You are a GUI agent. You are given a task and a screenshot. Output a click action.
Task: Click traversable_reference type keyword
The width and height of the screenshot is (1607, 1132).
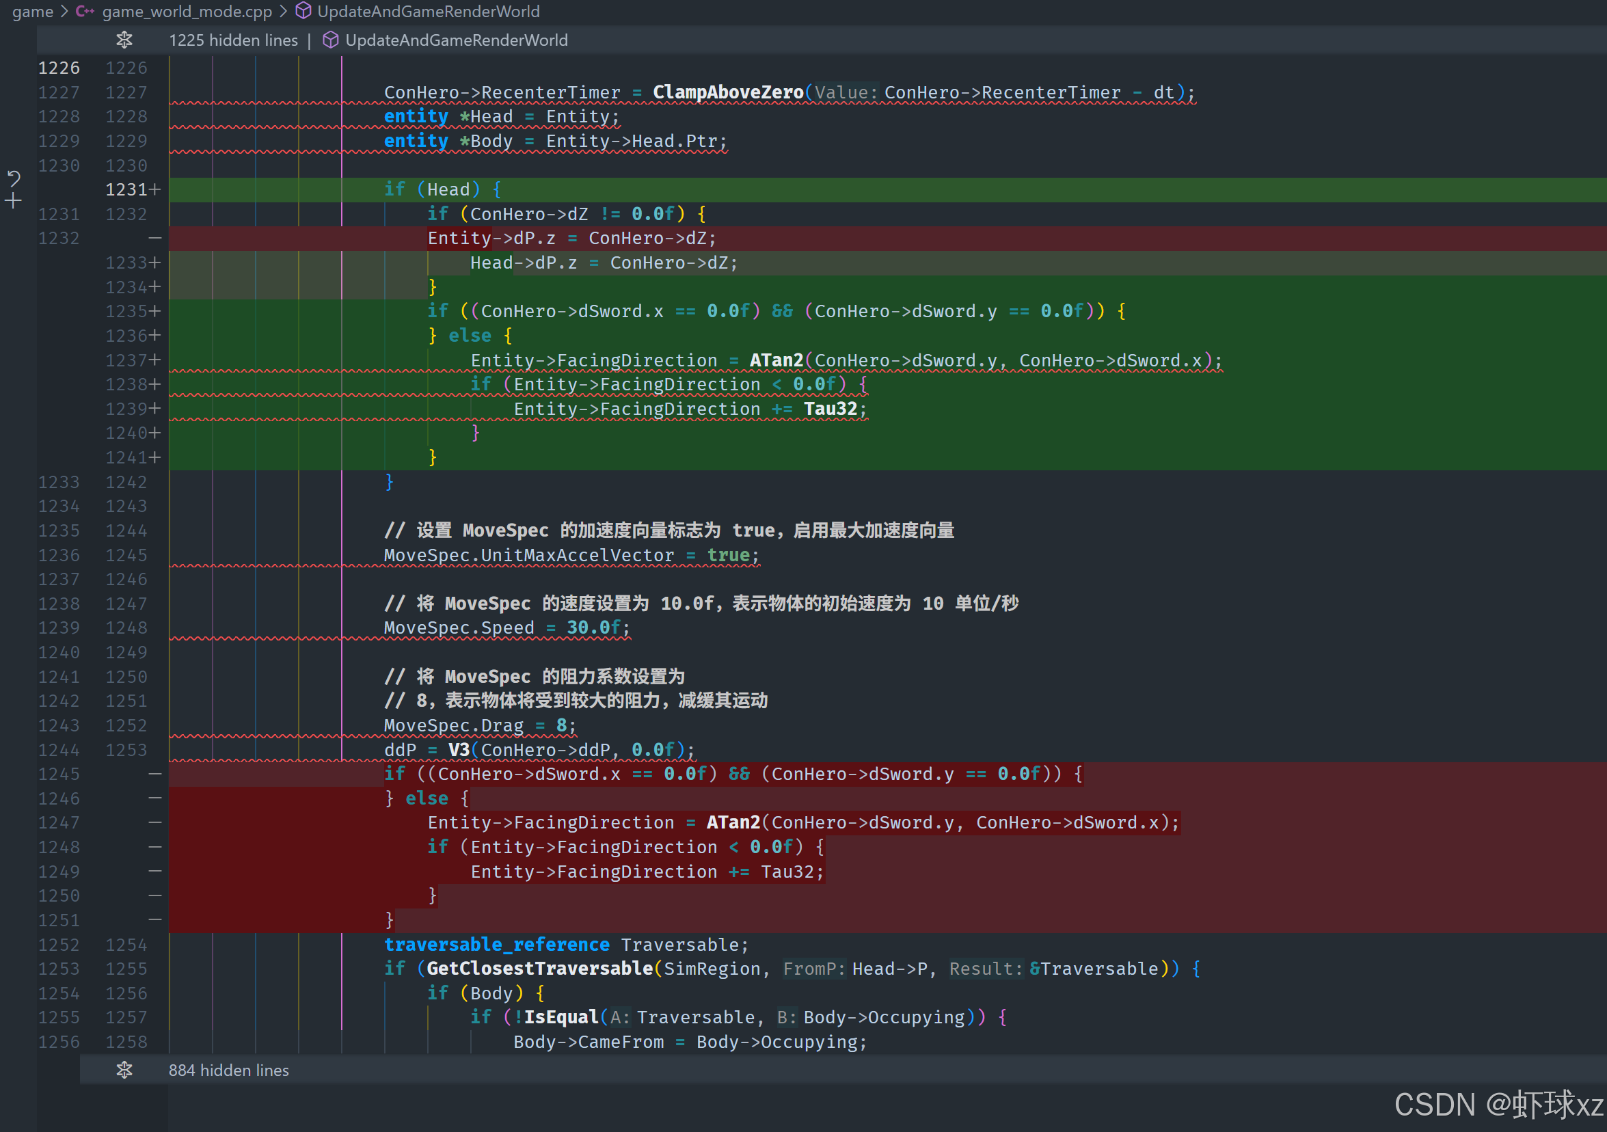(496, 945)
